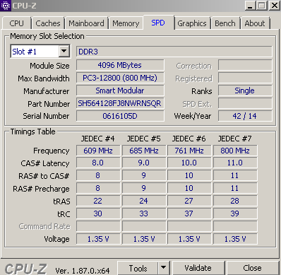281x275 pixels.
Task: Click the JEDEC #7 column header
Action: click(235, 139)
